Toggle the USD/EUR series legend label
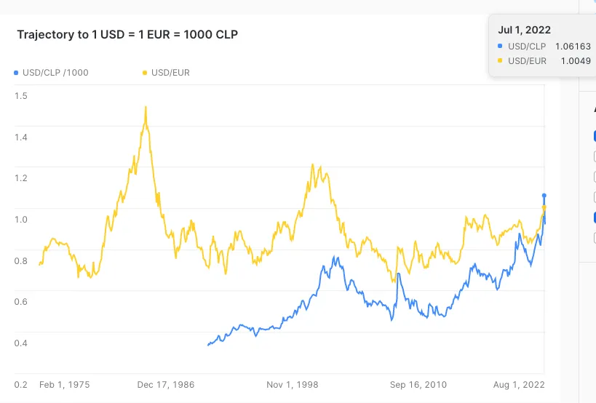This screenshot has width=596, height=403. [170, 73]
